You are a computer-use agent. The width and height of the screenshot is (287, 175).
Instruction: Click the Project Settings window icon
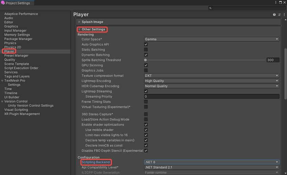tap(3, 3)
